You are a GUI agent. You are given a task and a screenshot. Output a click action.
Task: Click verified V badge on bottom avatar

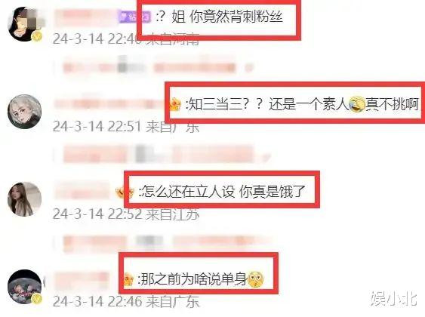37,299
